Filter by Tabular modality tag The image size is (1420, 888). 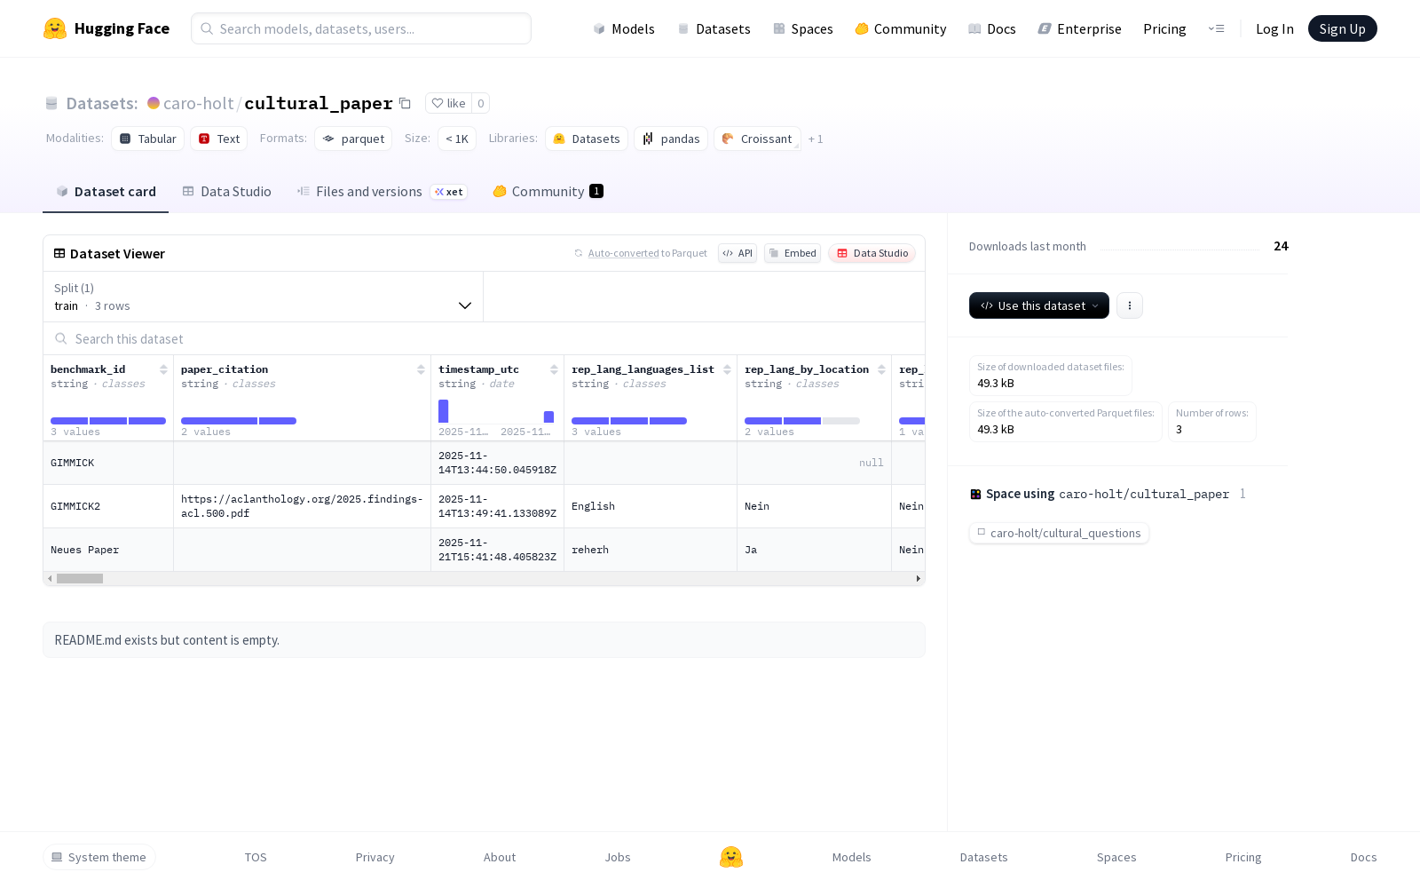[x=148, y=139]
